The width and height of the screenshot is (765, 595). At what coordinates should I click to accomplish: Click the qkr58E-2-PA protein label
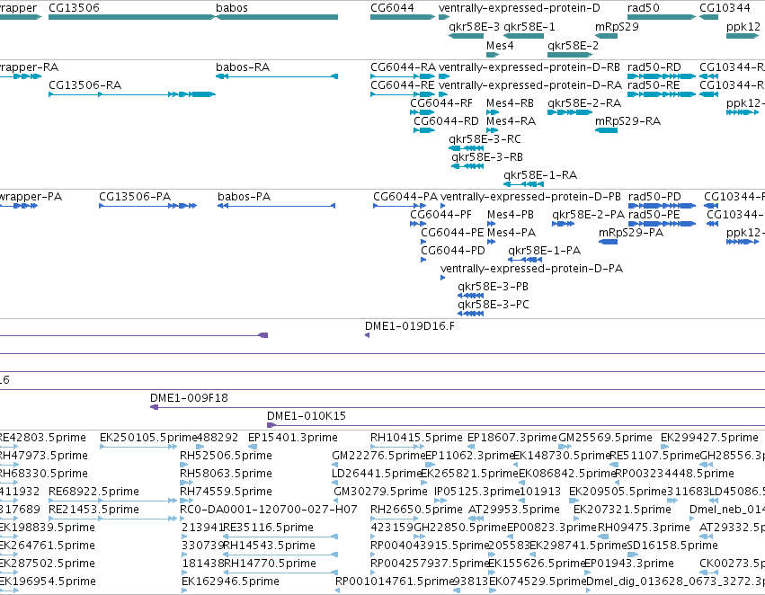point(589,215)
